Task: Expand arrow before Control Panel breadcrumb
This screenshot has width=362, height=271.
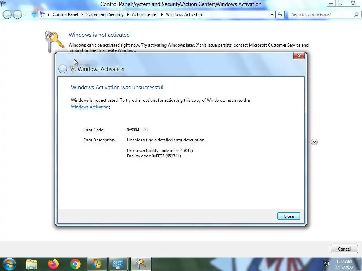Action: (48, 14)
